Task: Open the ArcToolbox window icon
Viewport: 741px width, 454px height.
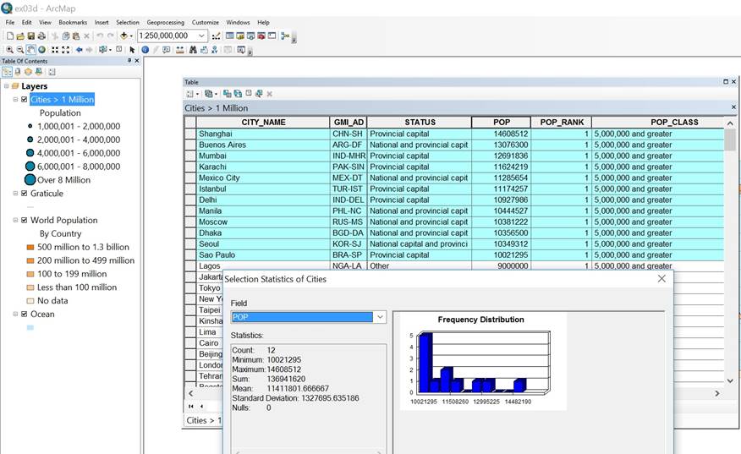Action: pyautogui.click(x=261, y=36)
